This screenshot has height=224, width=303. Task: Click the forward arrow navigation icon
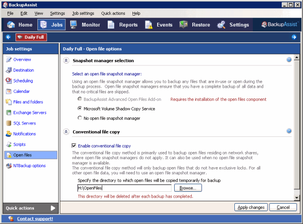[294, 37]
